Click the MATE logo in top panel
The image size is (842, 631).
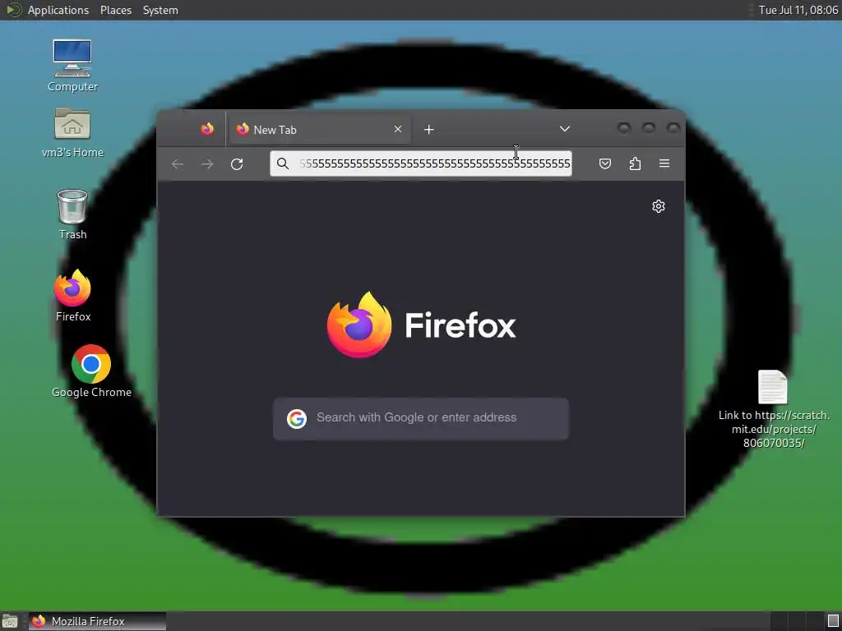(x=13, y=10)
